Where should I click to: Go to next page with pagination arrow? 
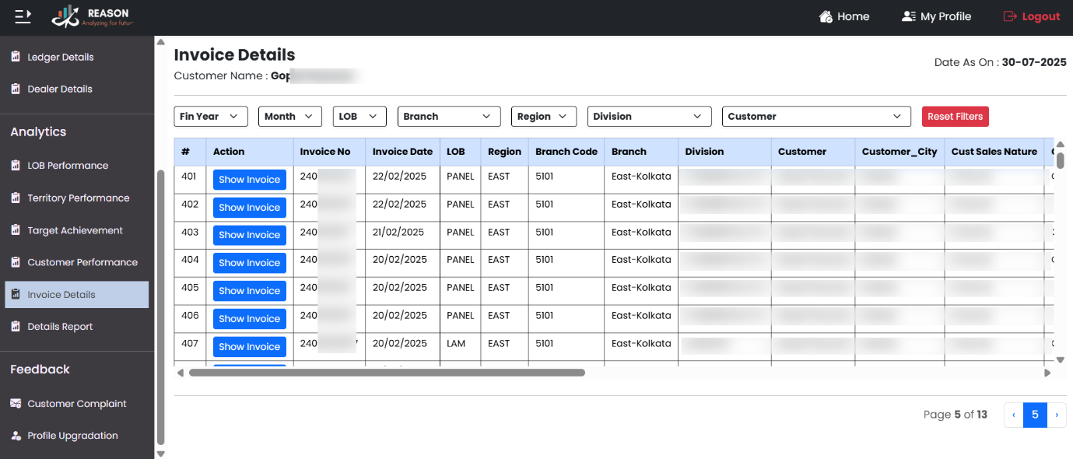click(1057, 415)
